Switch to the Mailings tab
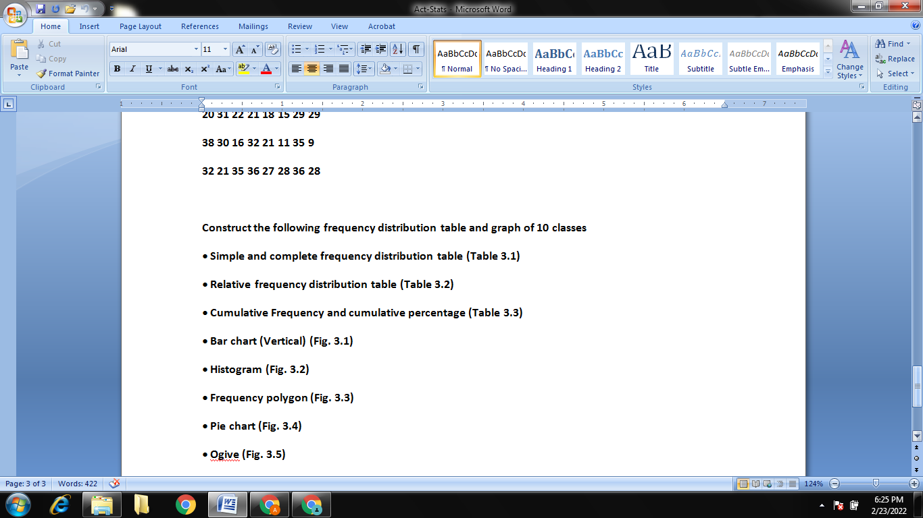The image size is (923, 518). pyautogui.click(x=253, y=26)
